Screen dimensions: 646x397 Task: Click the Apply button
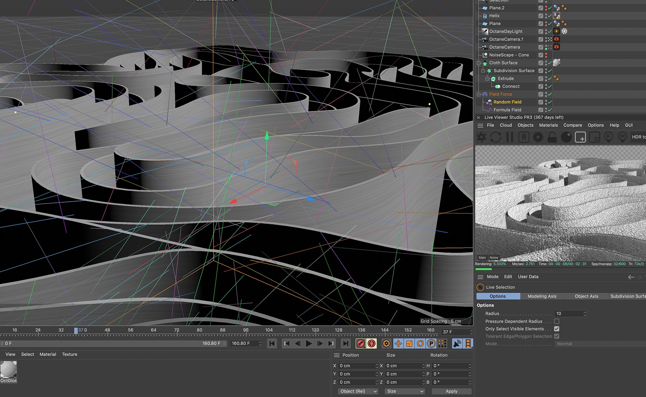(451, 391)
